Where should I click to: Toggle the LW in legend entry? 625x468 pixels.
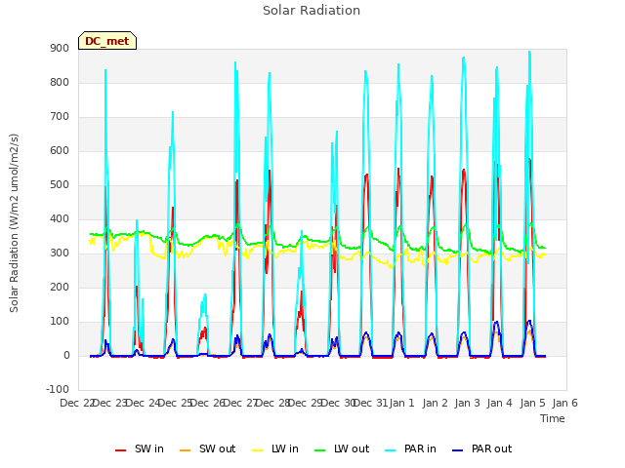pos(275,448)
